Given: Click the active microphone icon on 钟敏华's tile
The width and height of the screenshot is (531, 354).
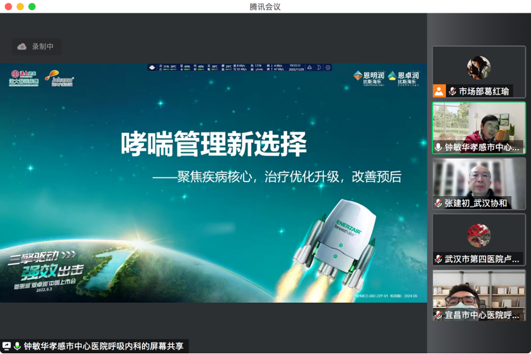Looking at the screenshot, I should point(439,147).
